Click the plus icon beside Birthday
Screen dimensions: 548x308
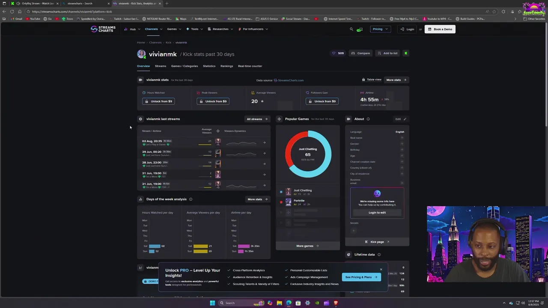(402, 150)
